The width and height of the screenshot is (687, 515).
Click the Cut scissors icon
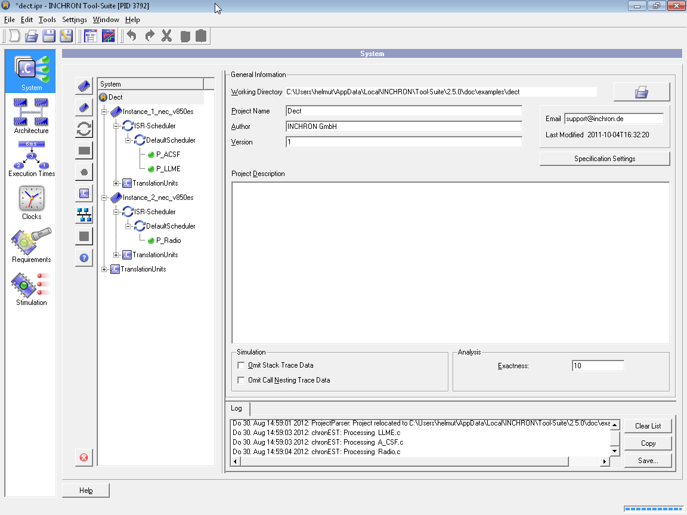166,36
